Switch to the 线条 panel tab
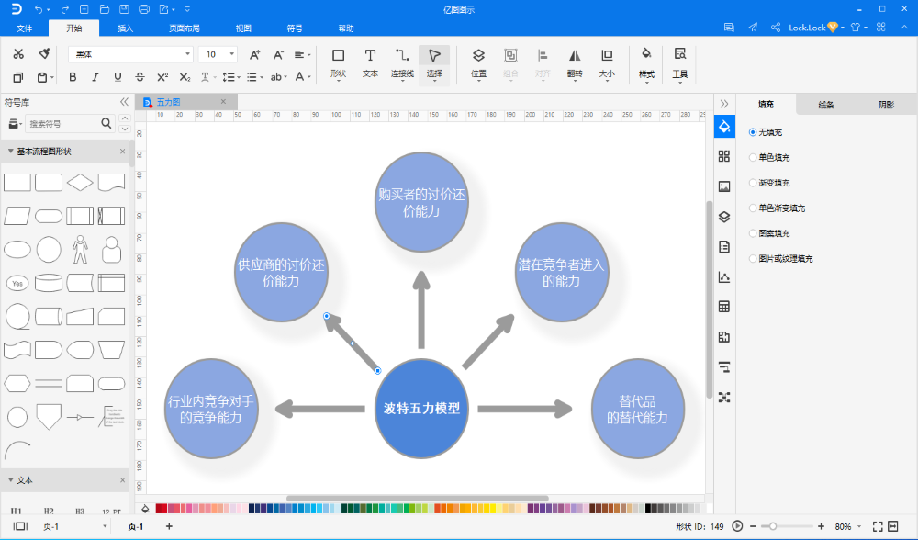The width and height of the screenshot is (918, 540). (x=826, y=105)
